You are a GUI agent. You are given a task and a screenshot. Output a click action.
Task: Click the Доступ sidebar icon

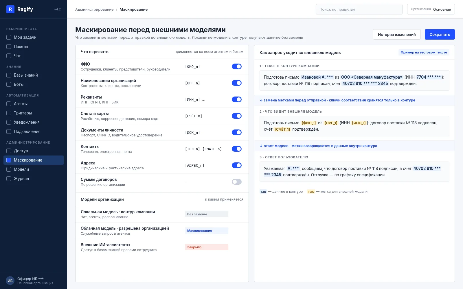coord(9,151)
